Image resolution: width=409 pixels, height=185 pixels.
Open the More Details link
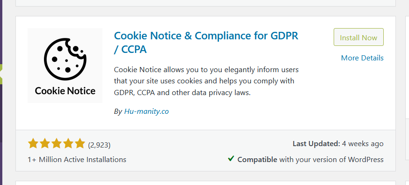[362, 58]
